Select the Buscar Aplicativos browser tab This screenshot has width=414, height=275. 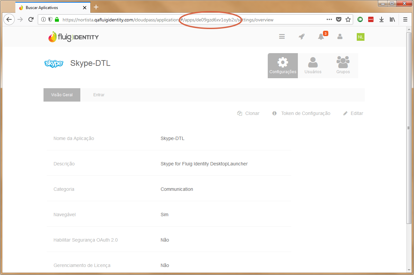[53, 7]
